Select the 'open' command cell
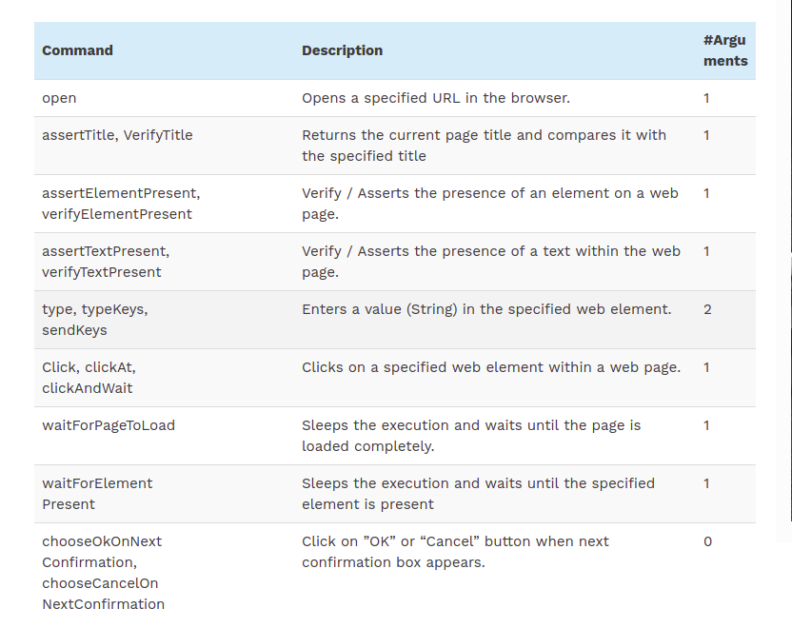Viewport: 792px width, 628px height. (59, 98)
